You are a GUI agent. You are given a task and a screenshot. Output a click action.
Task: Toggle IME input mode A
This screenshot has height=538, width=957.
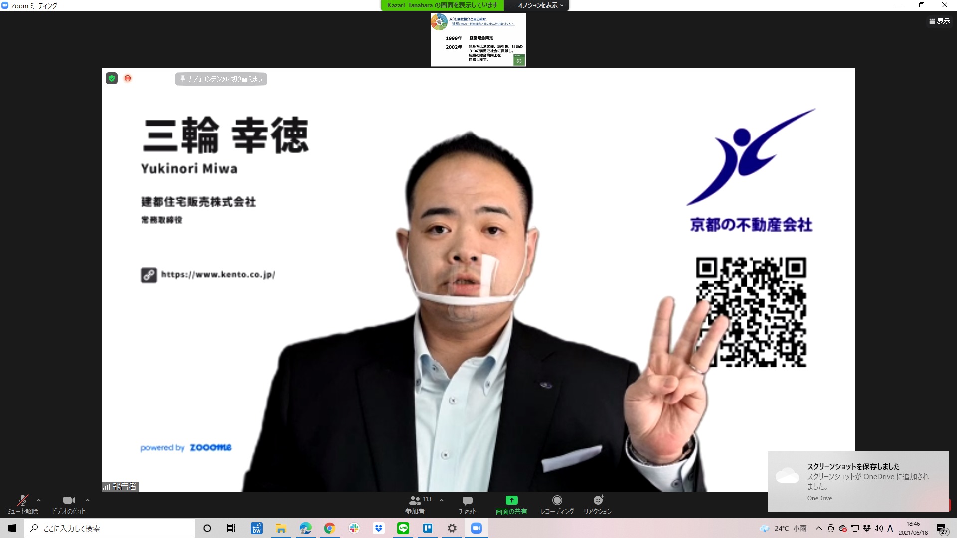click(x=890, y=528)
